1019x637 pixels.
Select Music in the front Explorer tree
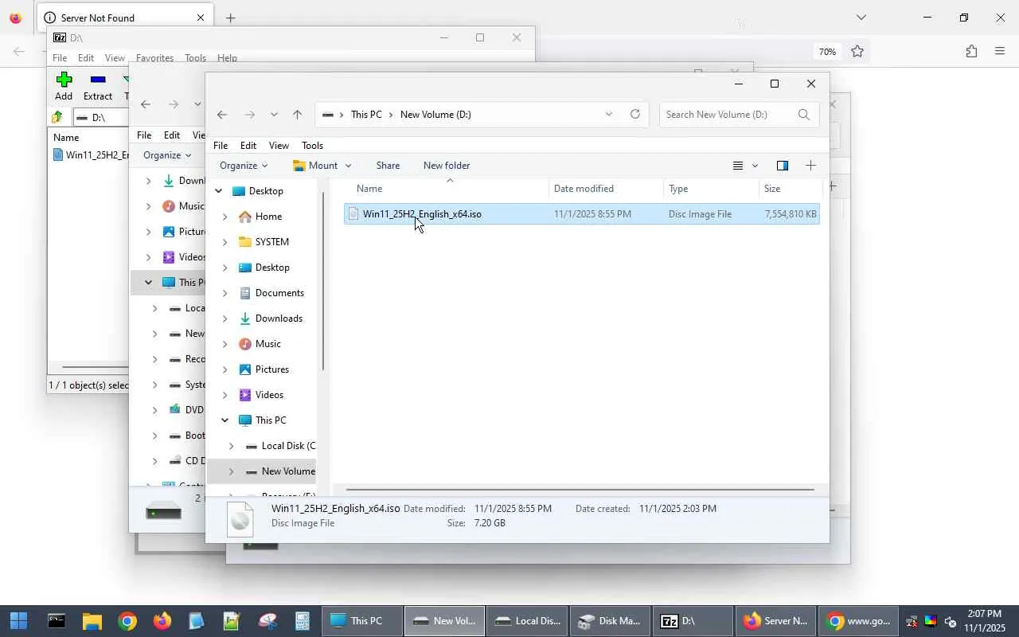pos(267,344)
